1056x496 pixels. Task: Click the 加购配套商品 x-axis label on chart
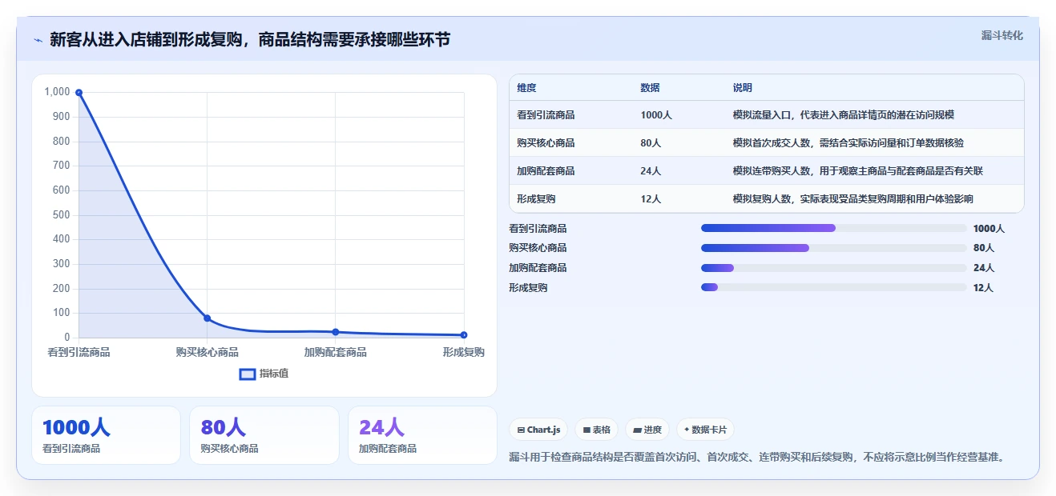coord(336,352)
